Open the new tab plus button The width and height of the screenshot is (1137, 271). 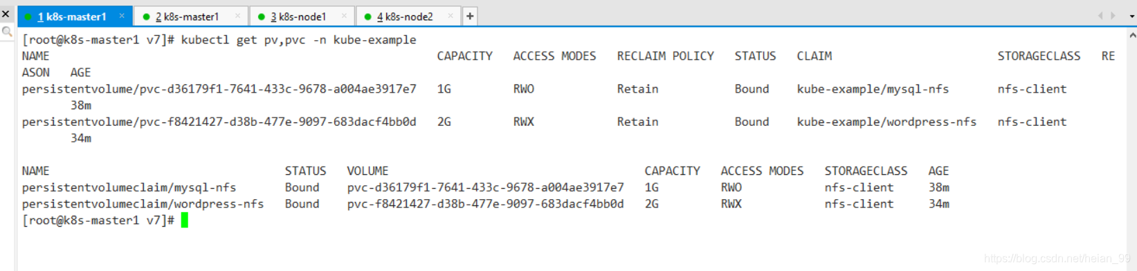(470, 16)
